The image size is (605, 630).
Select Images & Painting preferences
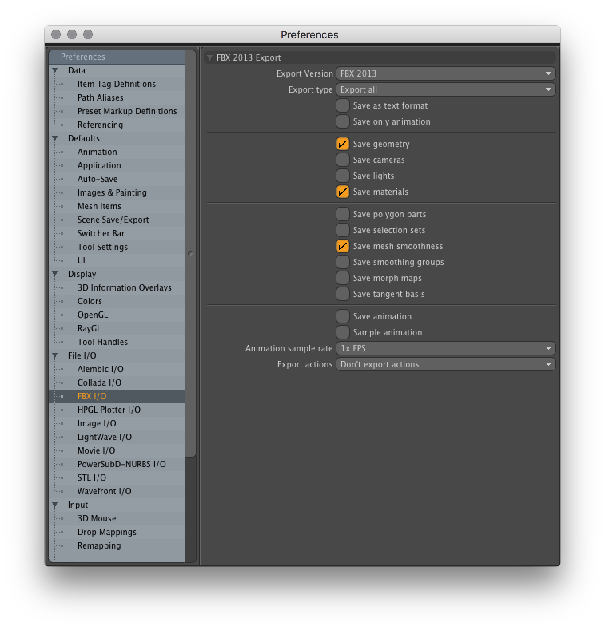coord(117,193)
